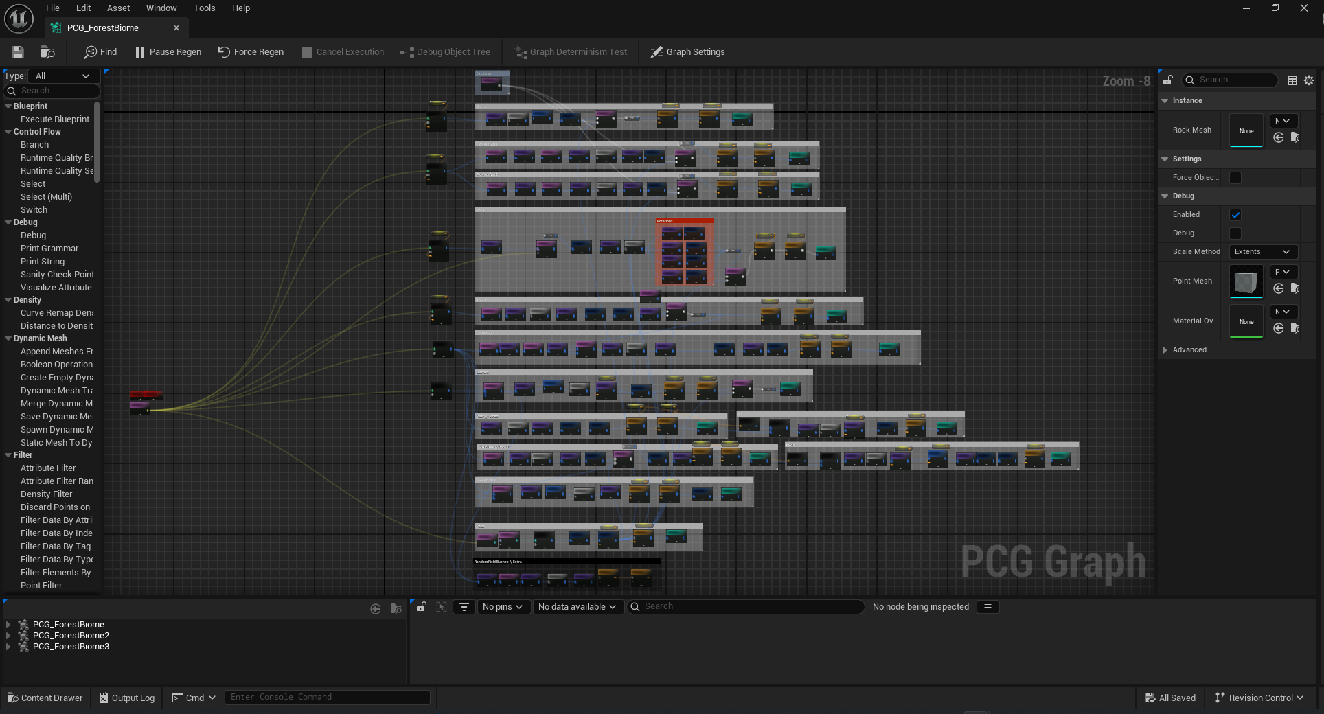
Task: Browse to asset in Content Browser toolbar icon
Action: pyautogui.click(x=47, y=52)
